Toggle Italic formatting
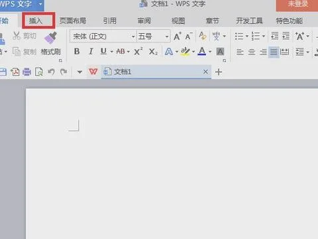318x239 pixels. [x=91, y=52]
